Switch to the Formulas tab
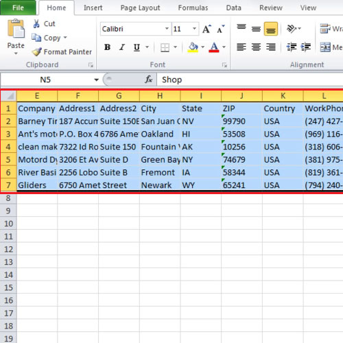343x343 pixels. tap(193, 8)
